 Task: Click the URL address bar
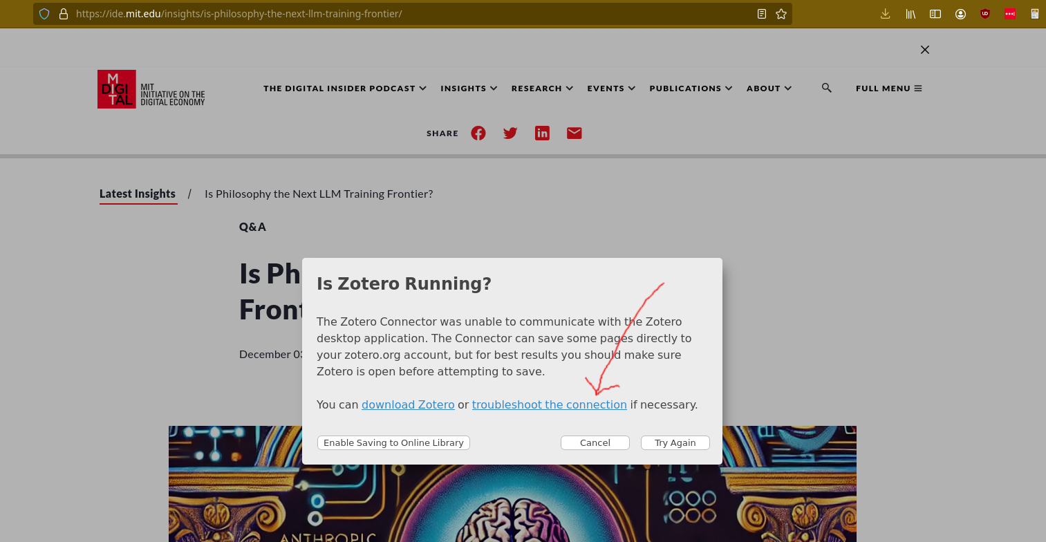pyautogui.click(x=412, y=14)
